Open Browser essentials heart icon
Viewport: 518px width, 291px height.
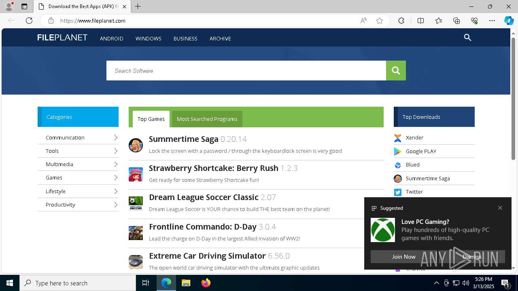[x=474, y=21]
